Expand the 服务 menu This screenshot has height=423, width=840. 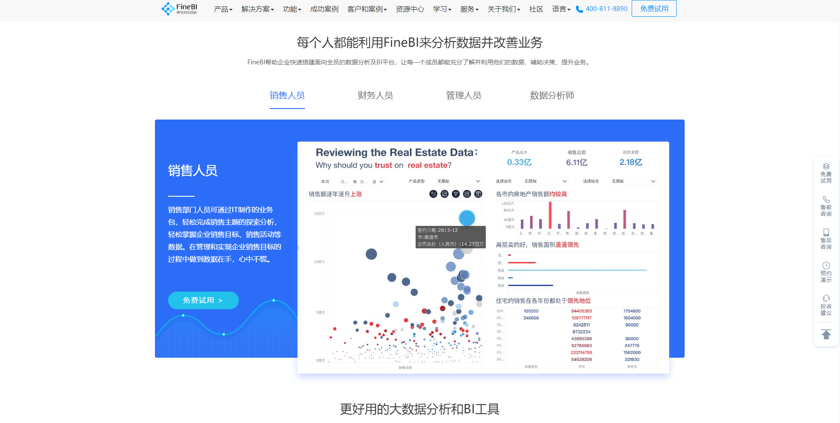point(469,9)
